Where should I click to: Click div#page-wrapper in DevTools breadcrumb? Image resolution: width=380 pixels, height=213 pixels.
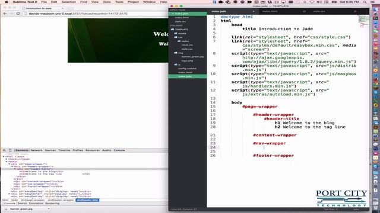click(33, 200)
